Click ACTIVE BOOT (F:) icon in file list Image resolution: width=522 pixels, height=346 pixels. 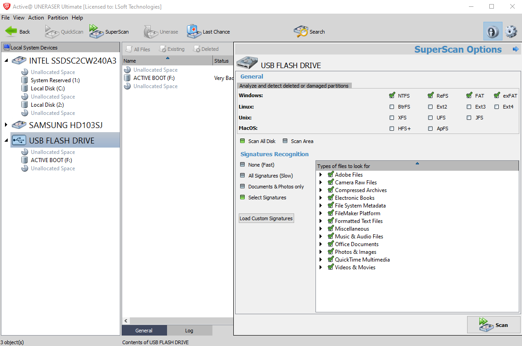point(127,78)
